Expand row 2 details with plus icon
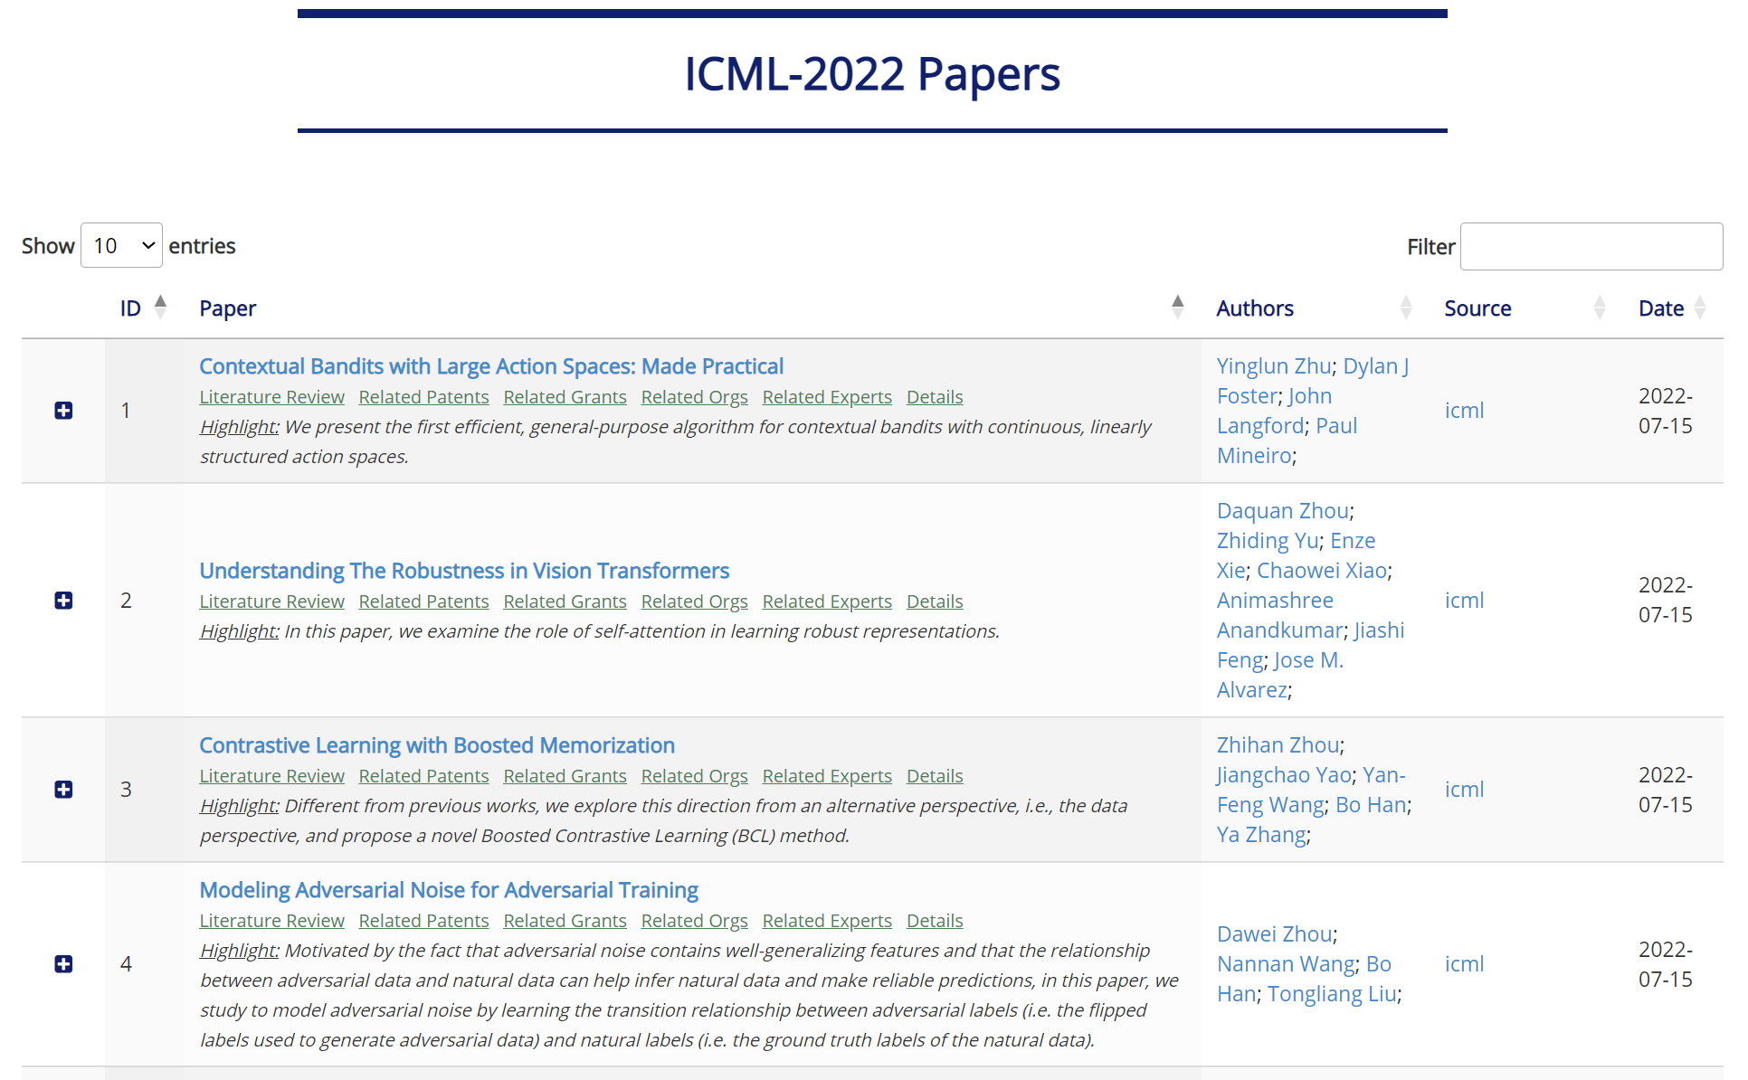The height and width of the screenshot is (1080, 1748). tap(63, 601)
